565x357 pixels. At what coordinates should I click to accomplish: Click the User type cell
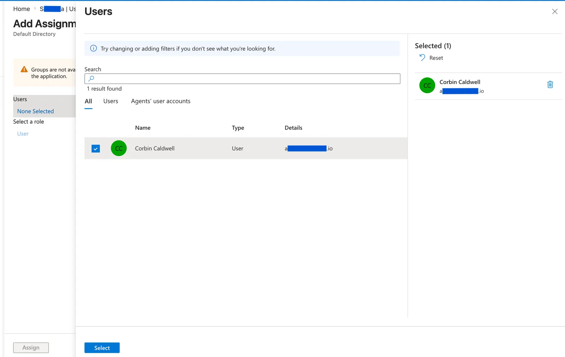pos(238,149)
